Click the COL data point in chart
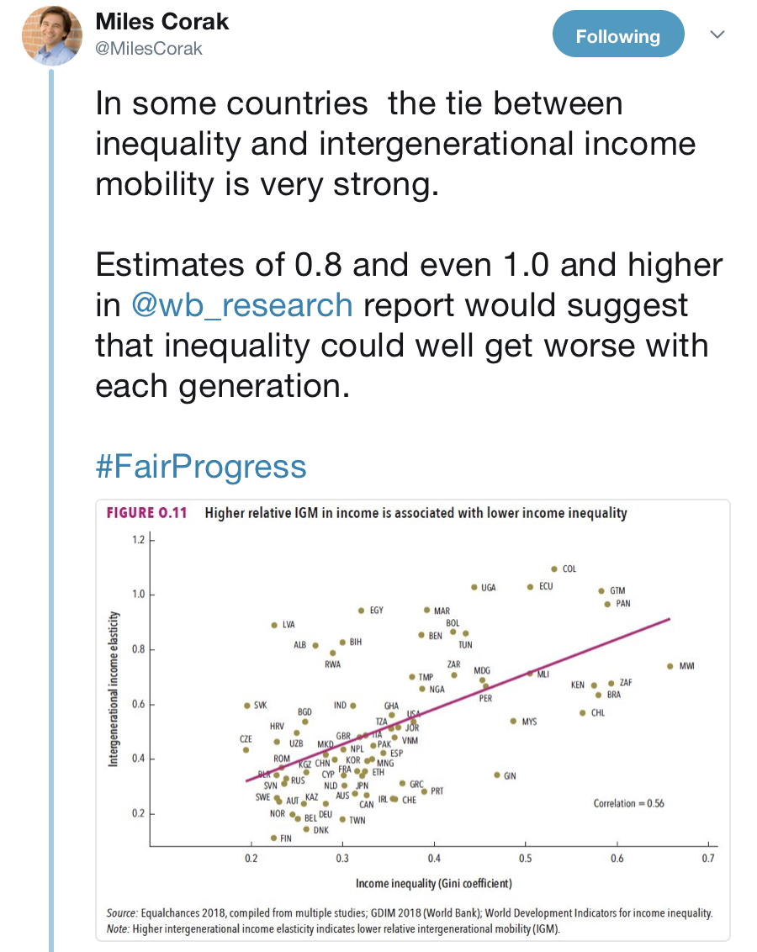This screenshot has width=757, height=952. 554,569
